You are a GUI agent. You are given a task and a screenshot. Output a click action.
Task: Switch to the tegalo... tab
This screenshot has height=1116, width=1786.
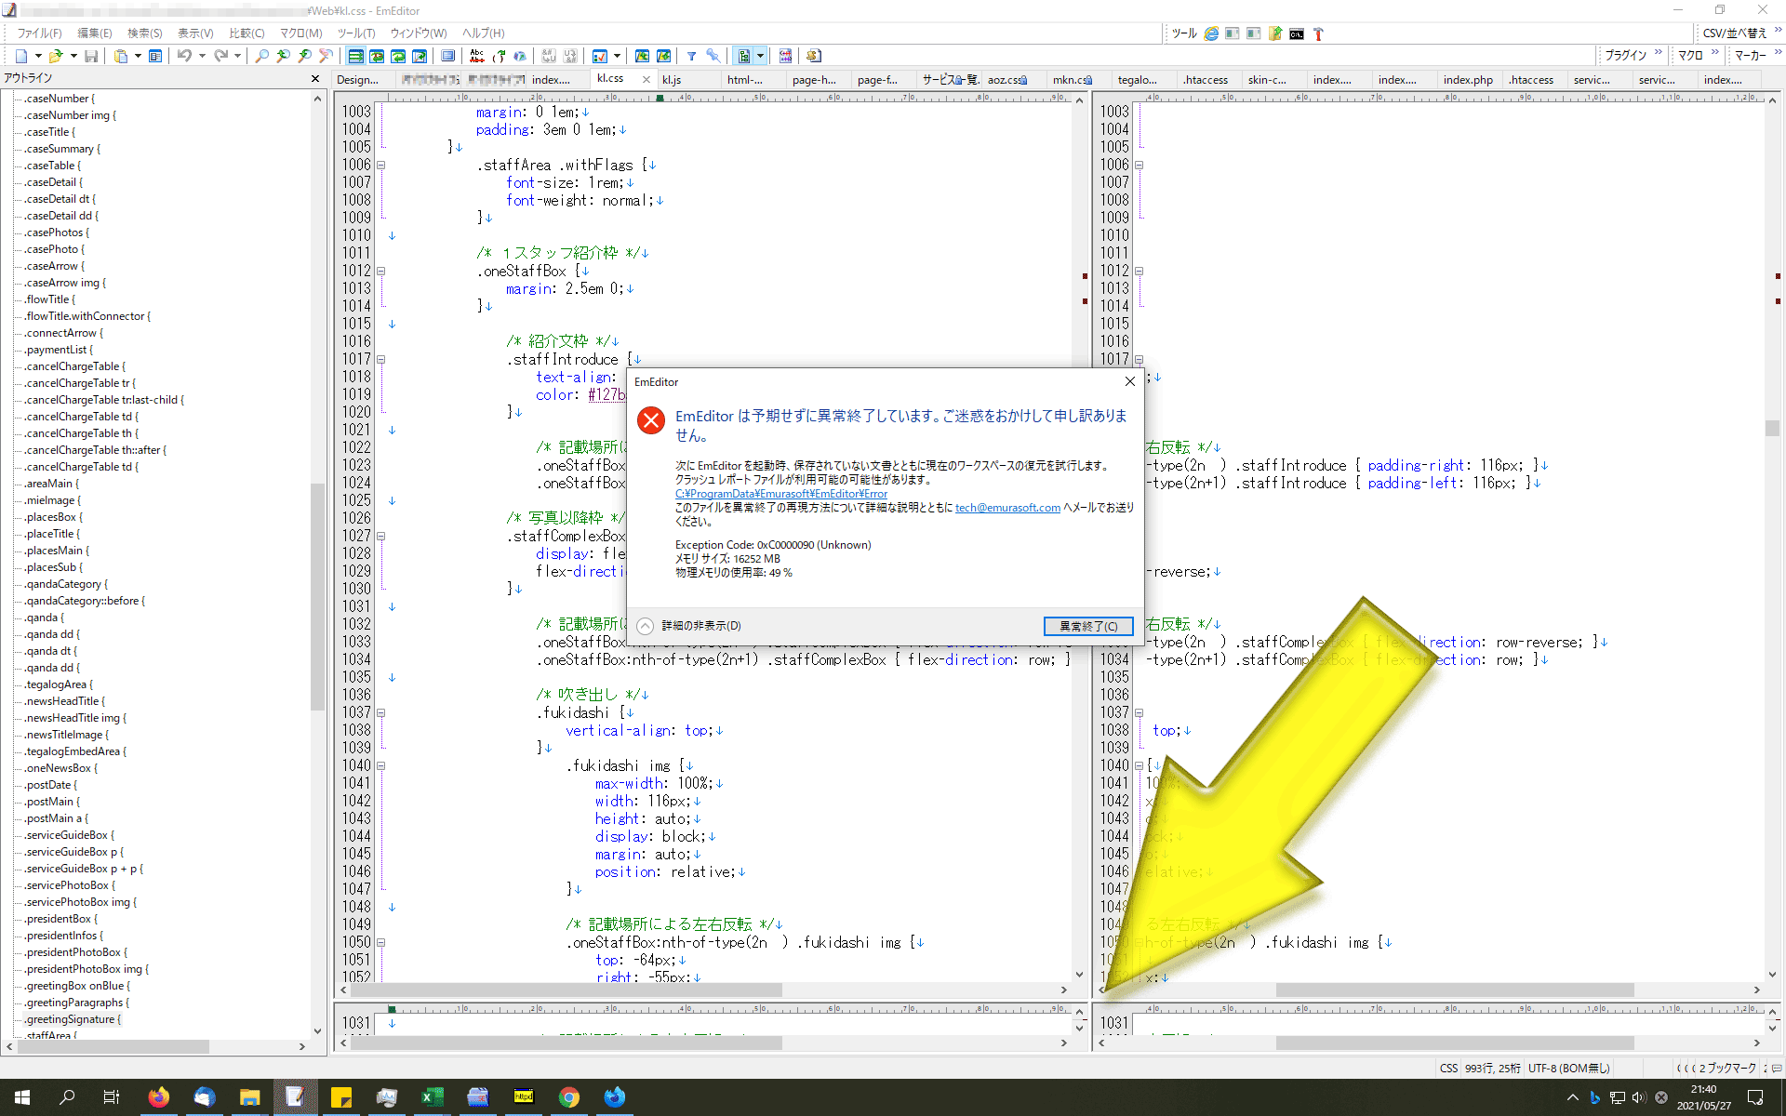click(1137, 79)
